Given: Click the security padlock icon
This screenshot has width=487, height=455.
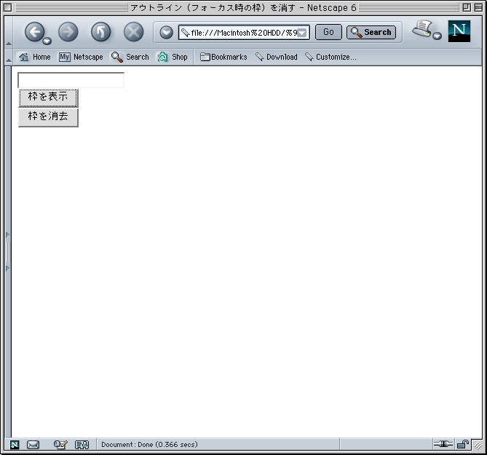Looking at the screenshot, I should click(x=463, y=444).
